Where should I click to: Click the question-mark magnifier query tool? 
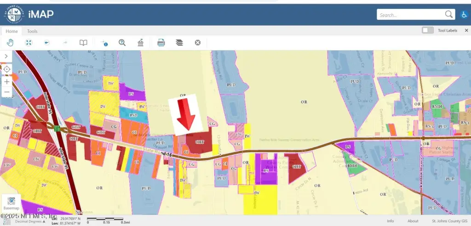click(122, 43)
